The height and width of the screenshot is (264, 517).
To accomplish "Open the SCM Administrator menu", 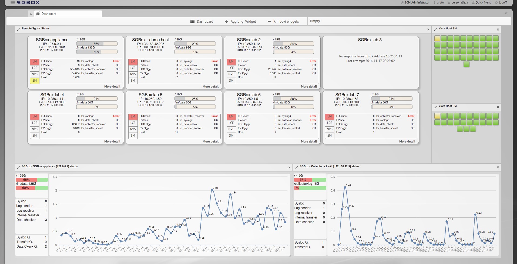I will point(415,2).
